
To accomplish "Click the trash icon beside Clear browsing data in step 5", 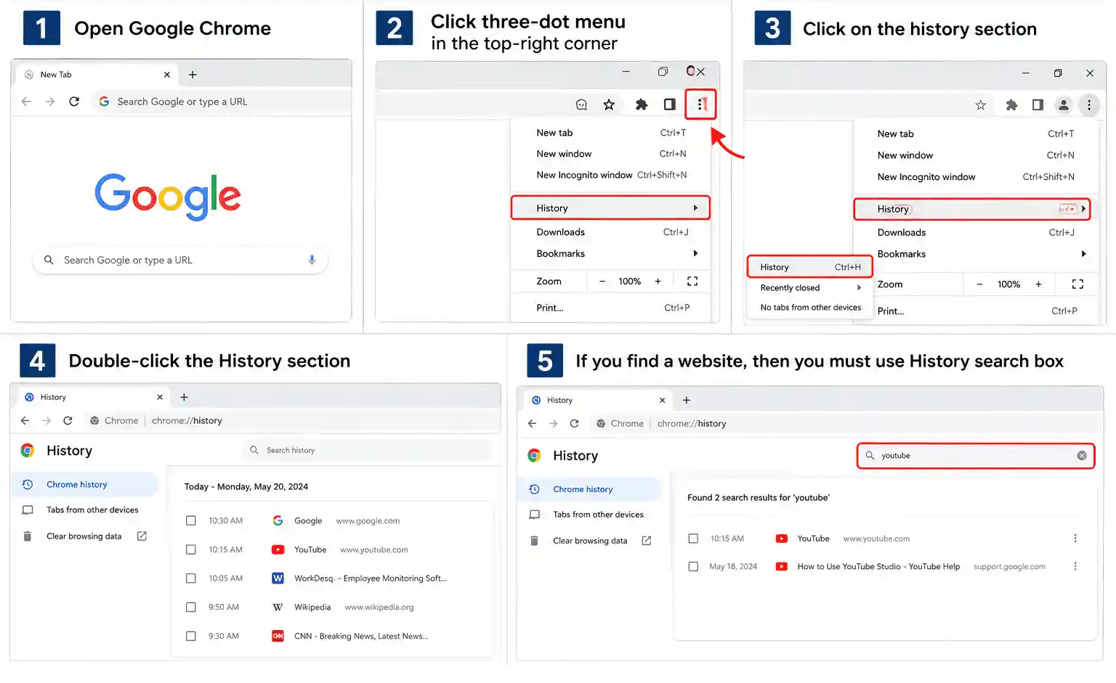I will pos(534,541).
